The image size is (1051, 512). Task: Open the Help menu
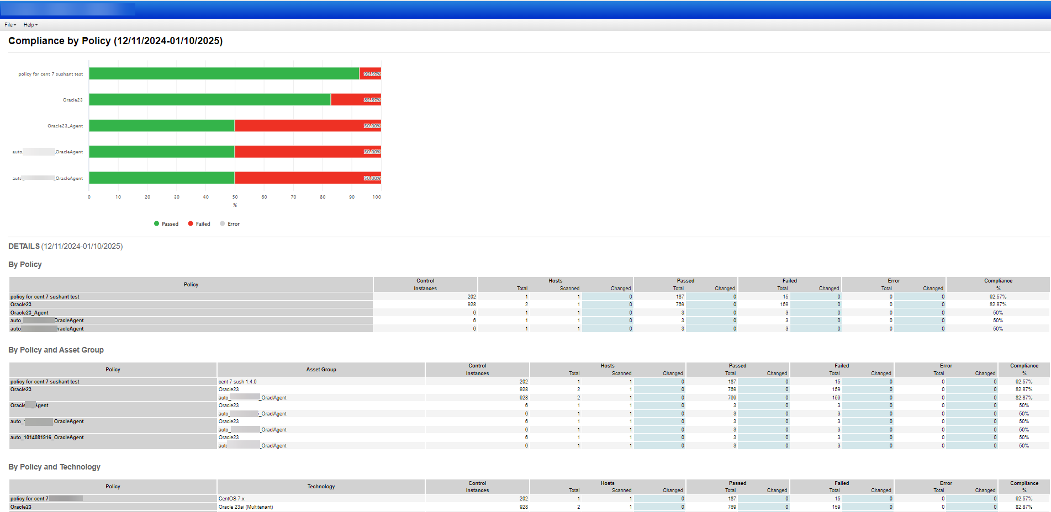tap(29, 24)
